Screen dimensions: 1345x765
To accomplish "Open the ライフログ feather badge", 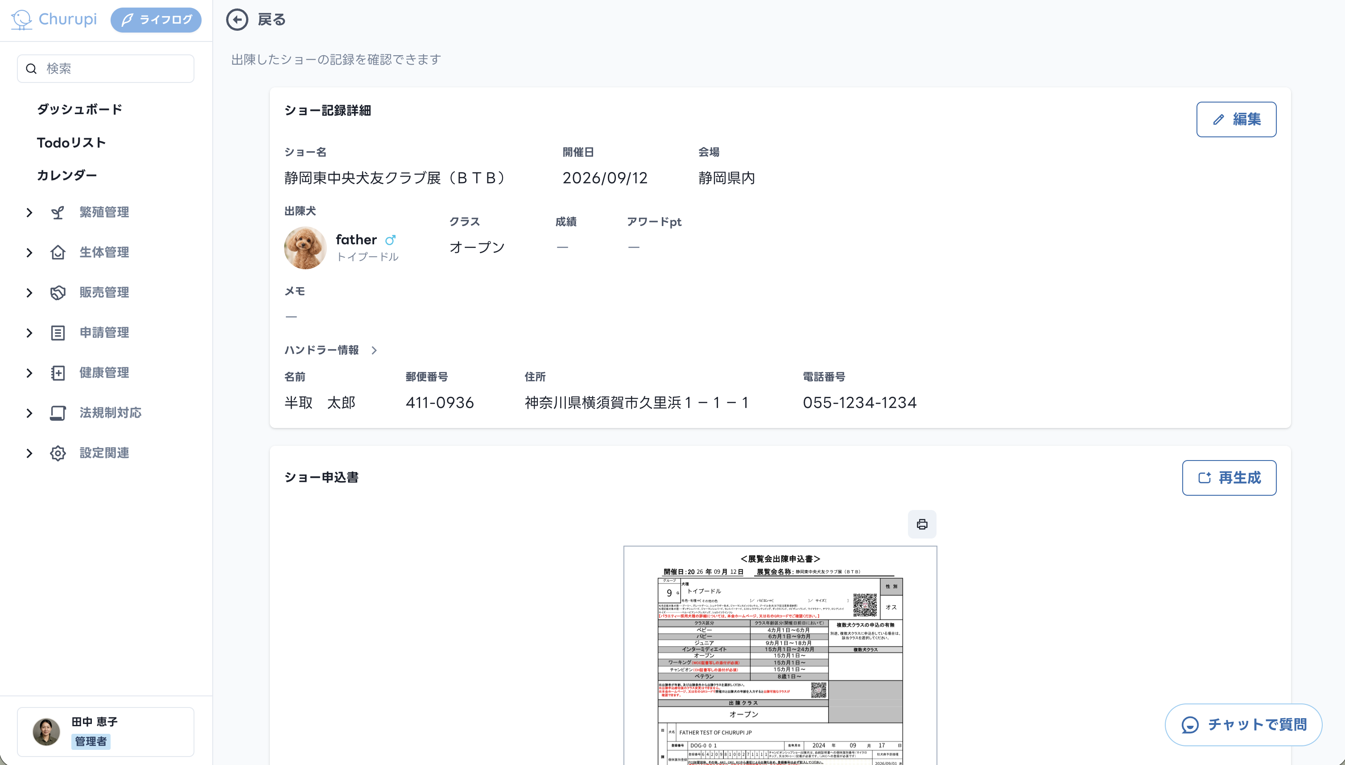I will pyautogui.click(x=156, y=20).
